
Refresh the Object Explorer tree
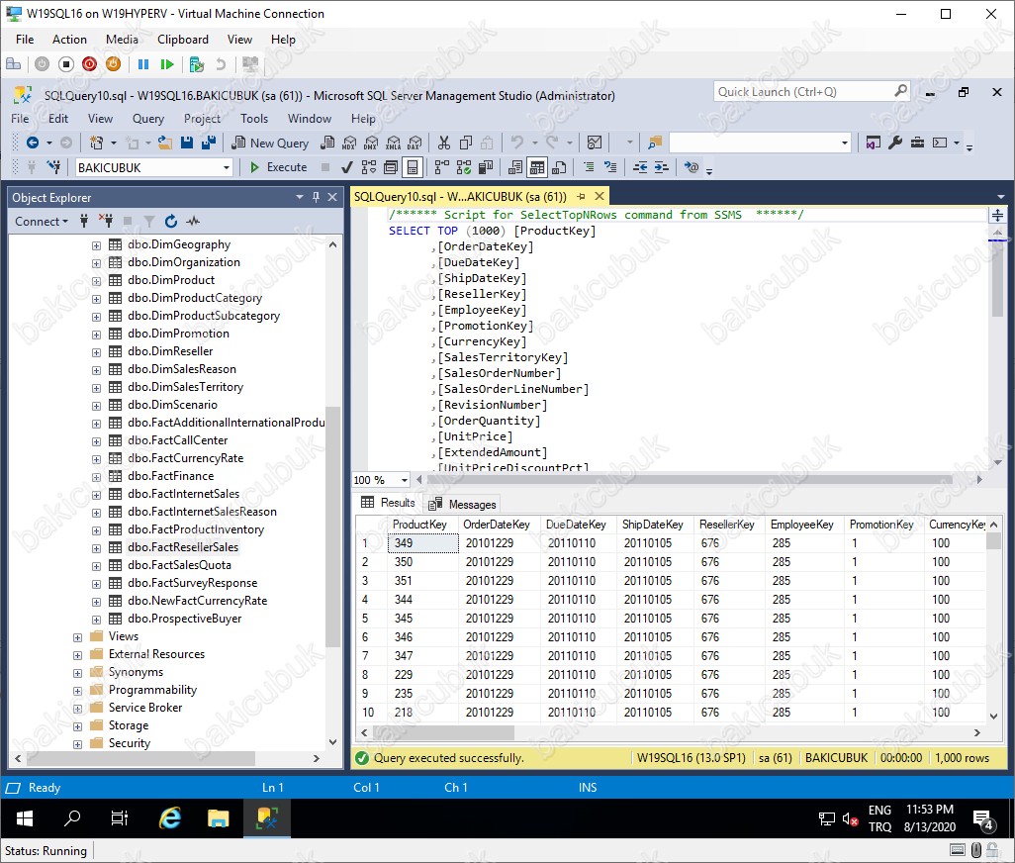pos(171,222)
